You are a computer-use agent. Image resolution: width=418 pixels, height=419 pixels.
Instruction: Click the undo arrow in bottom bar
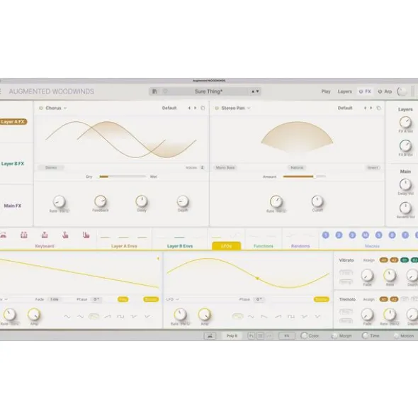pyautogui.click(x=251, y=335)
